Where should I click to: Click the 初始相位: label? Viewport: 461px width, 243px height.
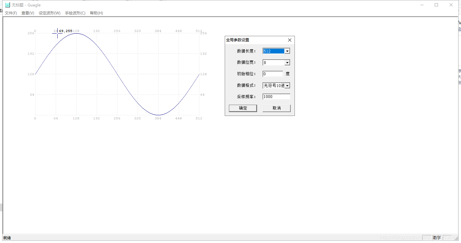pos(247,74)
